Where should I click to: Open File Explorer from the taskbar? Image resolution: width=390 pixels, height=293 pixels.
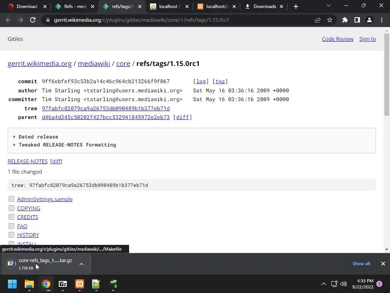click(x=29, y=284)
